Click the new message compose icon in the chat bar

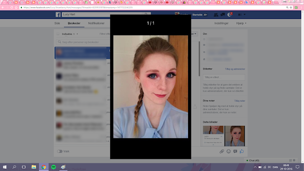[290, 161]
